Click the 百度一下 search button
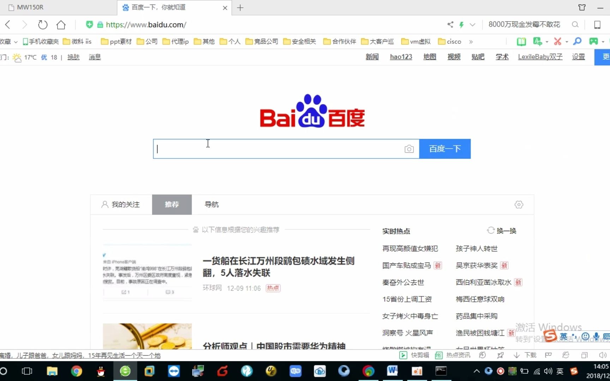The image size is (610, 381). pyautogui.click(x=445, y=149)
